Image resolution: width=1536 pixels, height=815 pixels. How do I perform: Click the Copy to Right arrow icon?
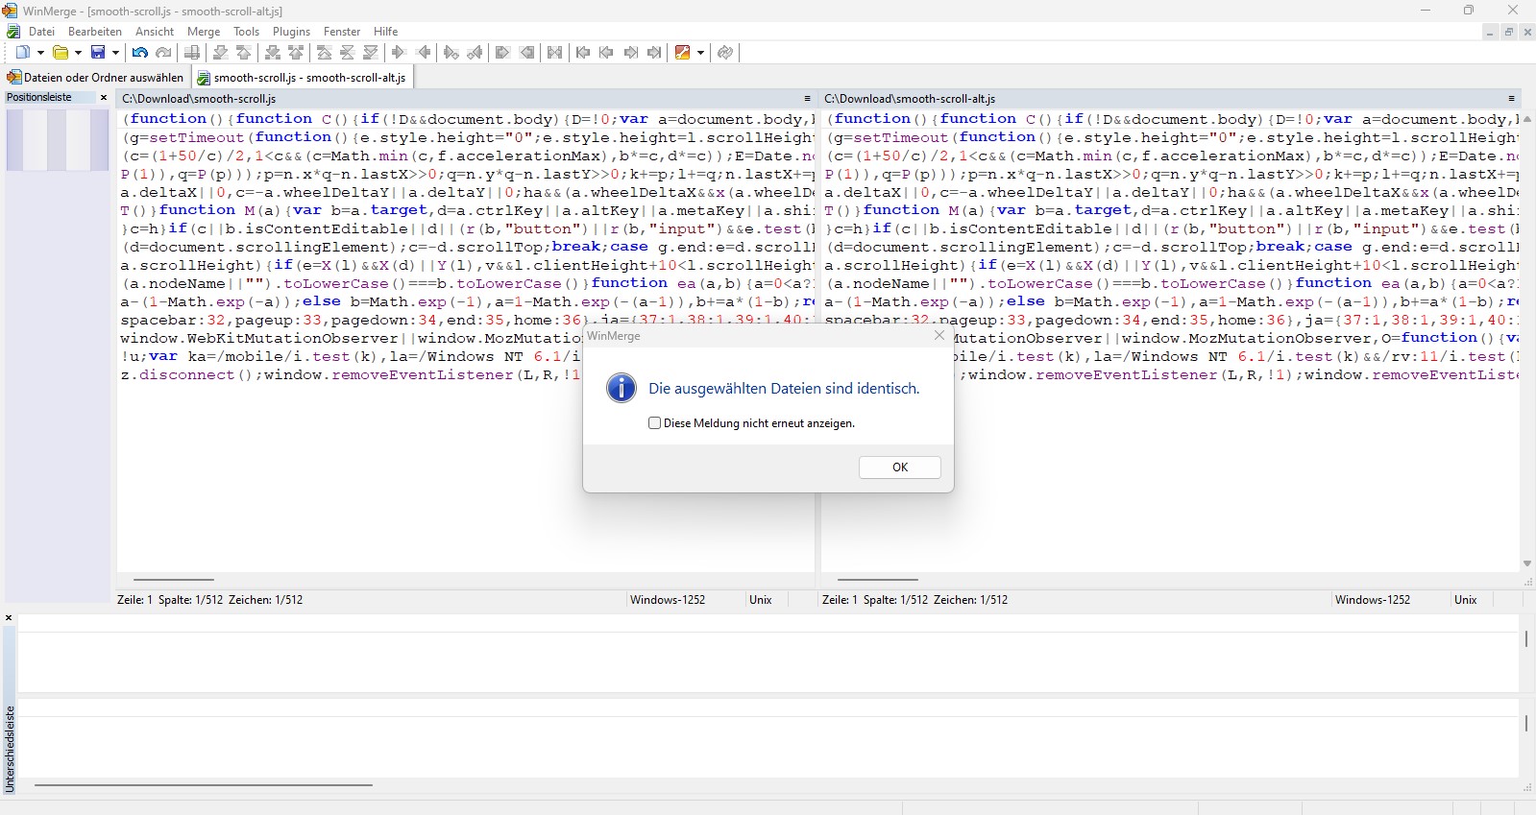399,53
